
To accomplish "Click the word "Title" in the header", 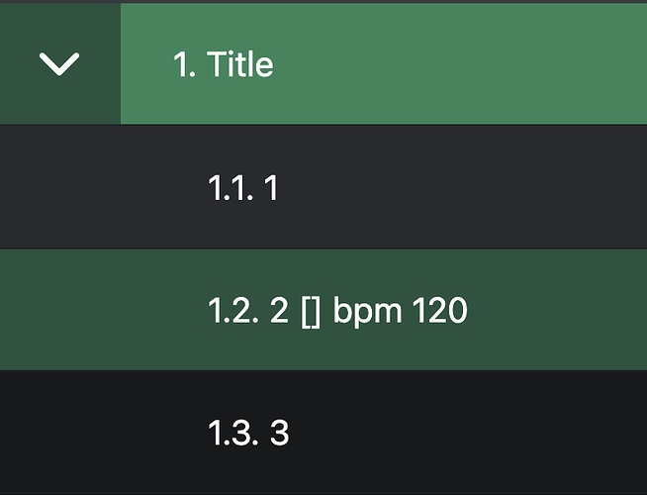I will point(239,64).
